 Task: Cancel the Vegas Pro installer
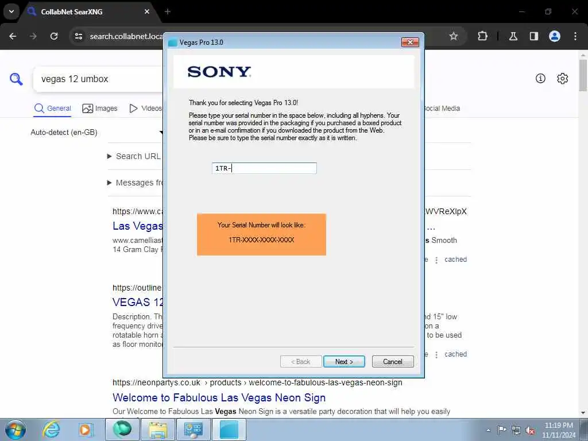[393, 362]
